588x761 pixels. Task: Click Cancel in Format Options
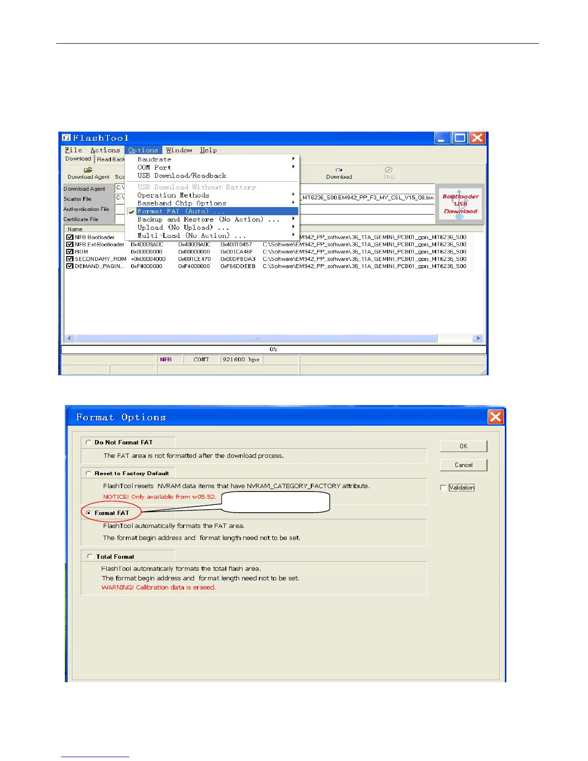pos(464,465)
